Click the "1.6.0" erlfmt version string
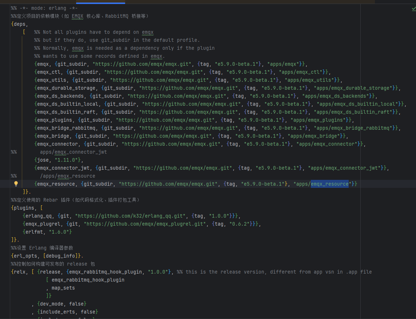 [x=59, y=232]
